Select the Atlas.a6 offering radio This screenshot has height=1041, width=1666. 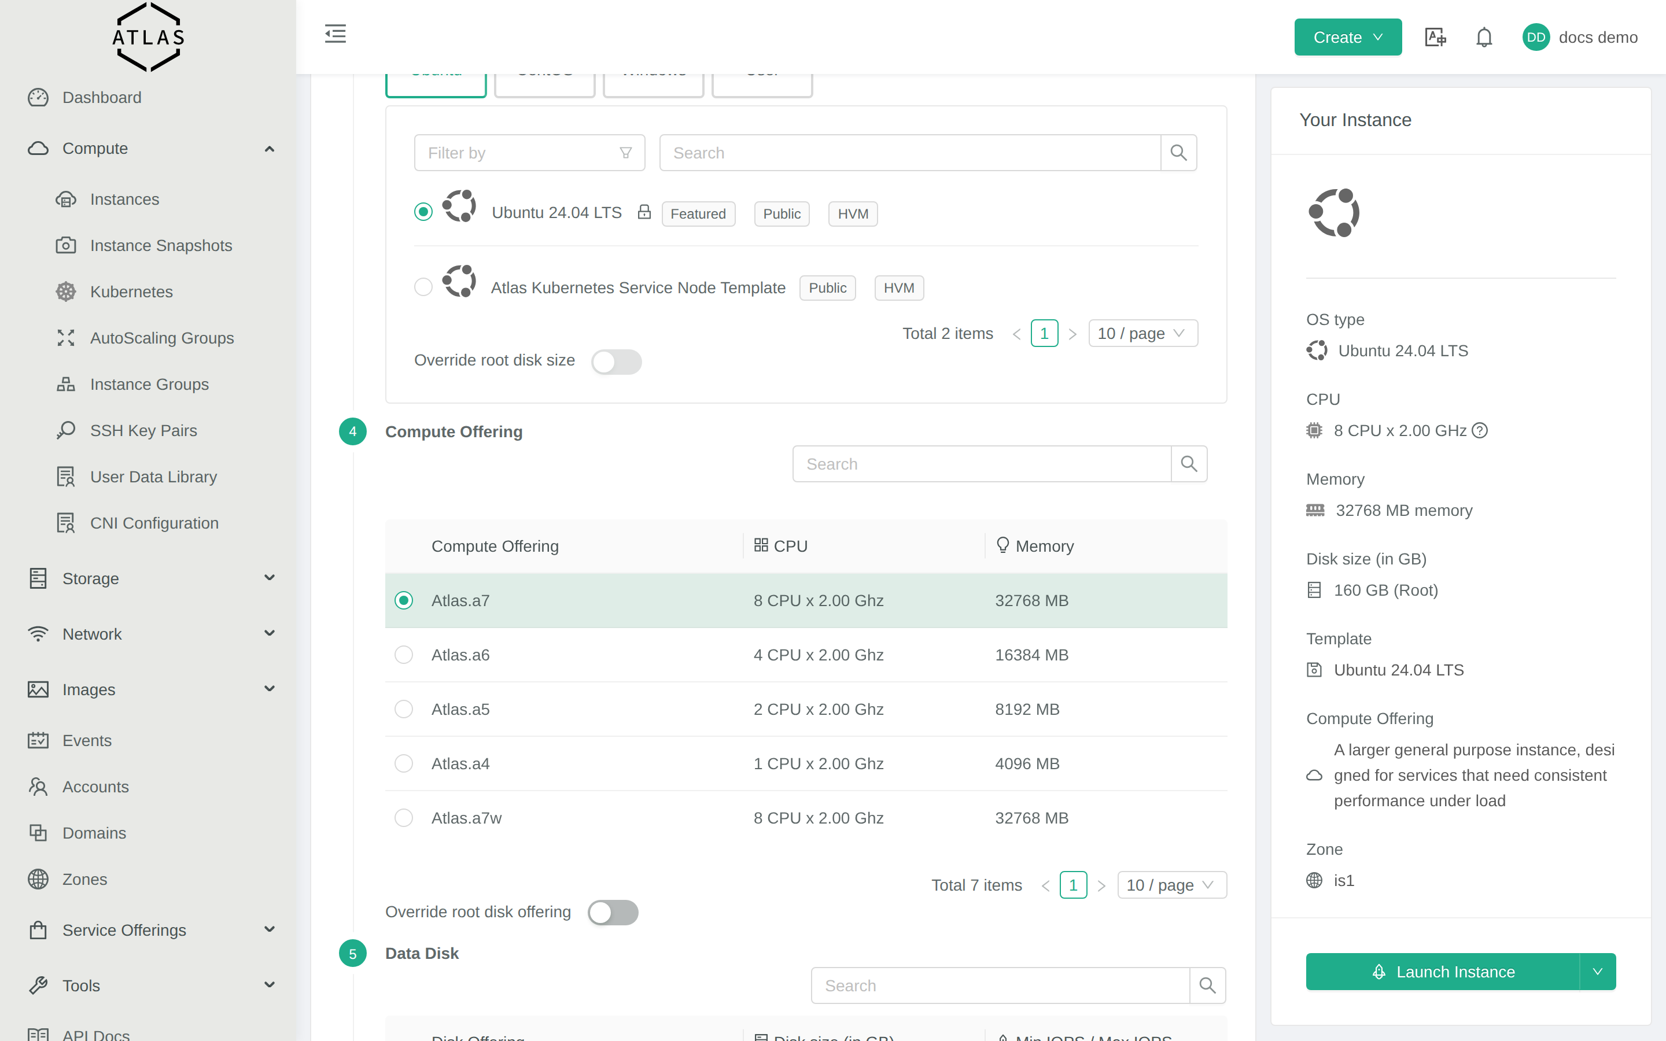[404, 655]
